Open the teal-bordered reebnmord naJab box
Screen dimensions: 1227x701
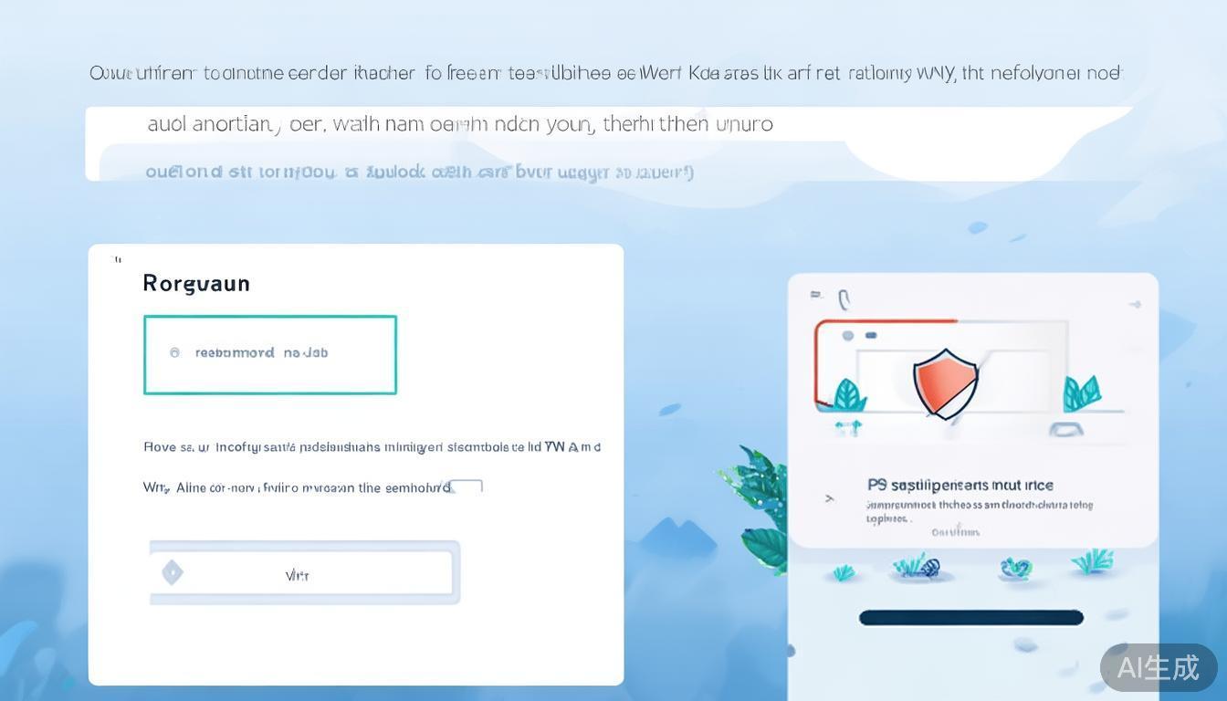(x=270, y=355)
